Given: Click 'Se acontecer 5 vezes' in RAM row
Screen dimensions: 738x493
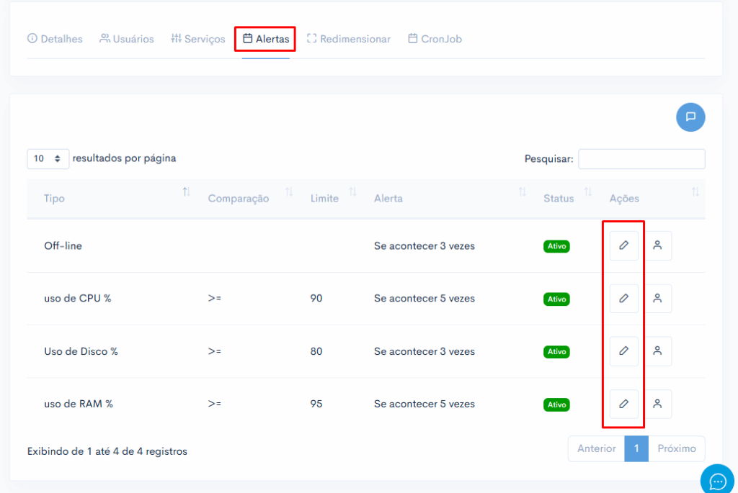Looking at the screenshot, I should [x=424, y=404].
